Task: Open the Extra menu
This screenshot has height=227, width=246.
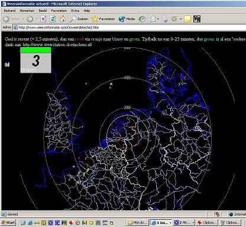Action: 75,11
